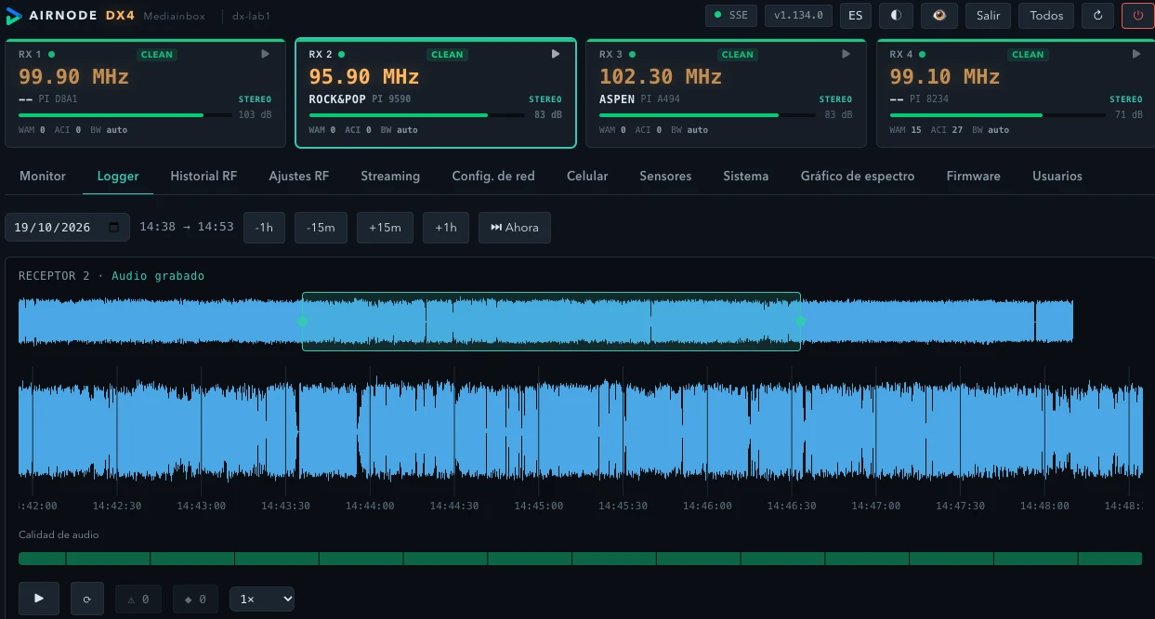Go to the Ajustes RF tab
Image resolution: width=1155 pixels, height=619 pixels.
pos(299,176)
